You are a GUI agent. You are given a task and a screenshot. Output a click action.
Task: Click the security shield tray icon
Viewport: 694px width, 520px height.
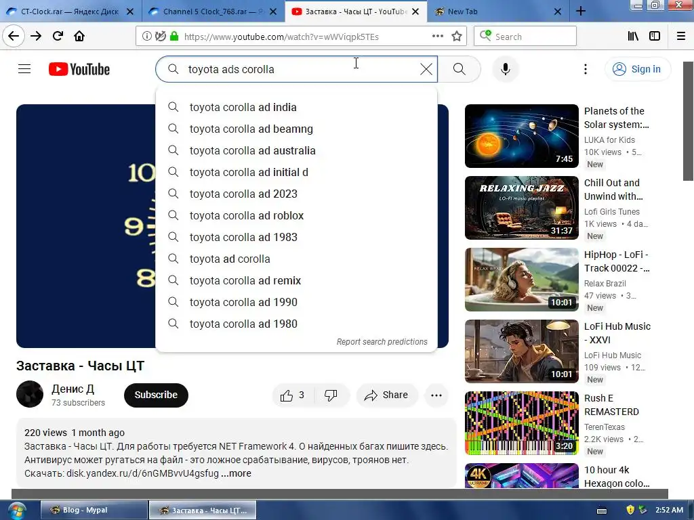pos(630,511)
